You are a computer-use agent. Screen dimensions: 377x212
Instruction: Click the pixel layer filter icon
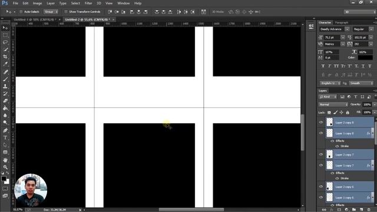pyautogui.click(x=342, y=97)
